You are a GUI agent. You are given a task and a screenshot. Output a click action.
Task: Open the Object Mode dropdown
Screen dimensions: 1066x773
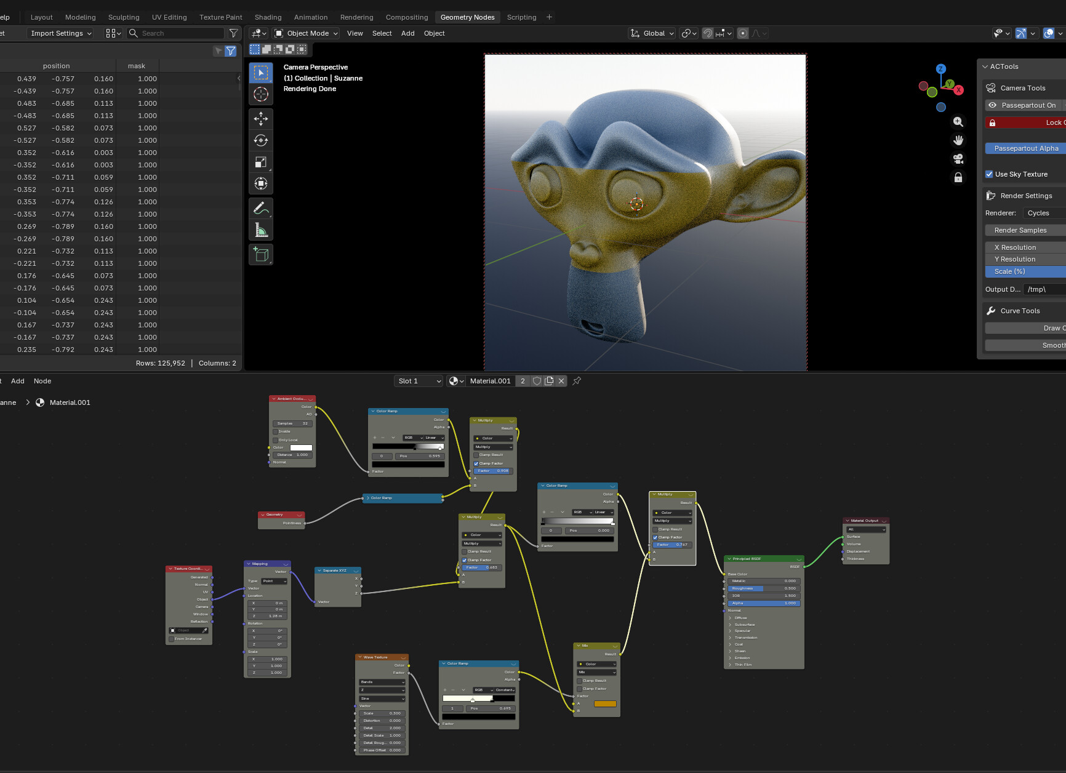coord(306,33)
